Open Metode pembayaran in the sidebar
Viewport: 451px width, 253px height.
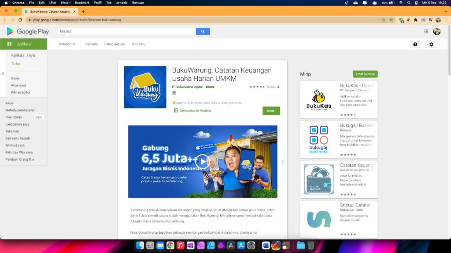pyautogui.click(x=20, y=110)
